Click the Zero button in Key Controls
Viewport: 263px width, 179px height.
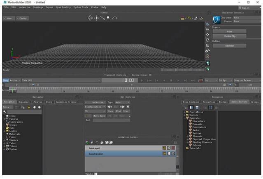point(110,111)
